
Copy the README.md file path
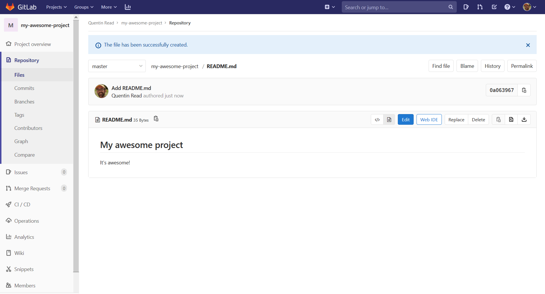click(x=156, y=118)
